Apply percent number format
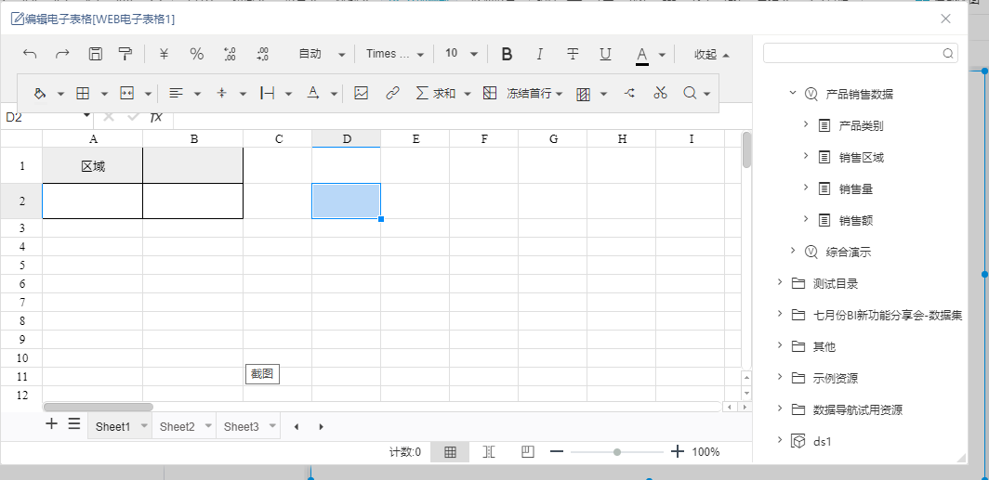 pos(197,54)
